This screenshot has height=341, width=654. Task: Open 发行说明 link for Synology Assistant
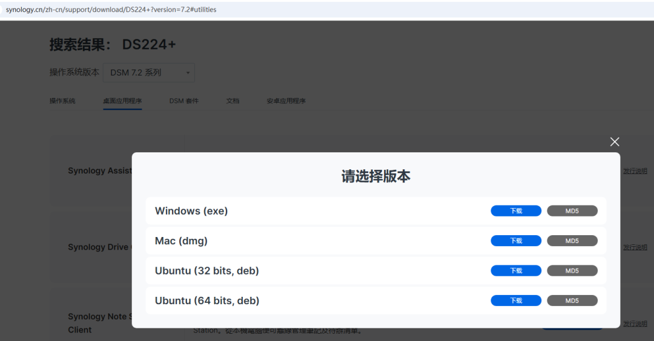point(635,171)
